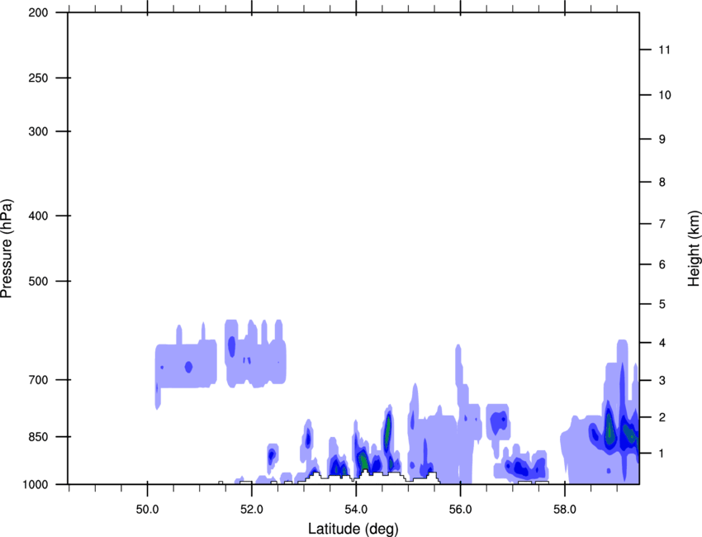Click the 2 km height label

(662, 417)
